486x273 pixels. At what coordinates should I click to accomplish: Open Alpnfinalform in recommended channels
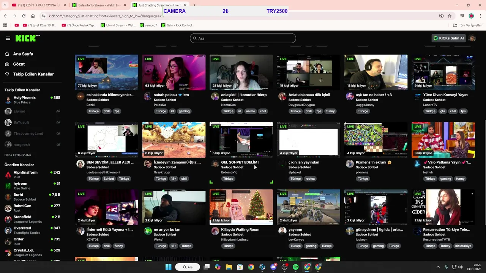[x=32, y=174]
